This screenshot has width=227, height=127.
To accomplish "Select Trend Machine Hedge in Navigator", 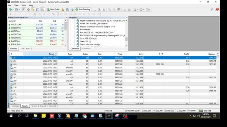I will click(90, 44).
